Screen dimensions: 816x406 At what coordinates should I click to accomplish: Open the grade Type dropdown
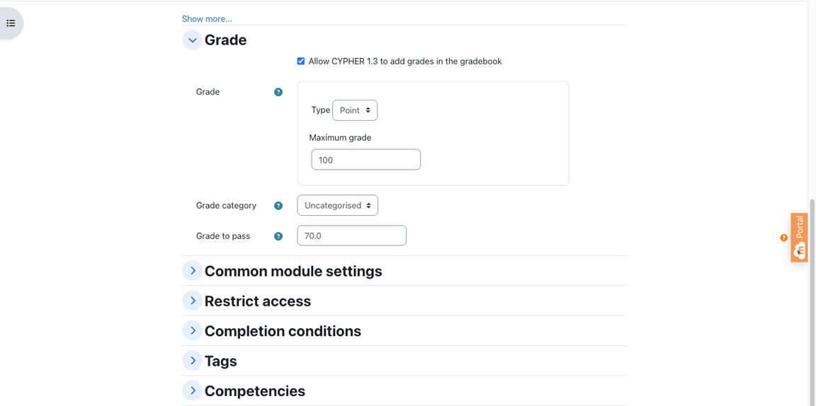pyautogui.click(x=355, y=110)
